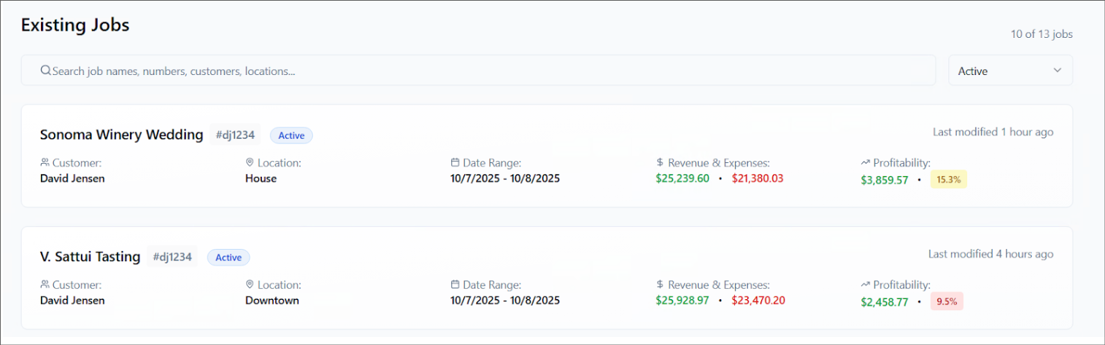Open the V. Sattui Tasting job
1105x345 pixels.
pyautogui.click(x=90, y=257)
